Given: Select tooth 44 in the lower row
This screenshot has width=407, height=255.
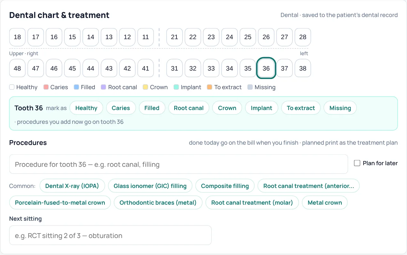Looking at the screenshot, I should tap(91, 68).
